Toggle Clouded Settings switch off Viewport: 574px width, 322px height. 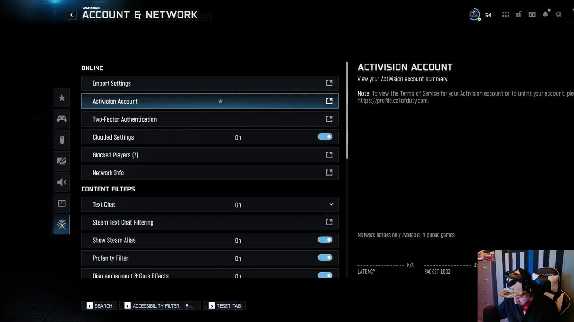(x=325, y=137)
